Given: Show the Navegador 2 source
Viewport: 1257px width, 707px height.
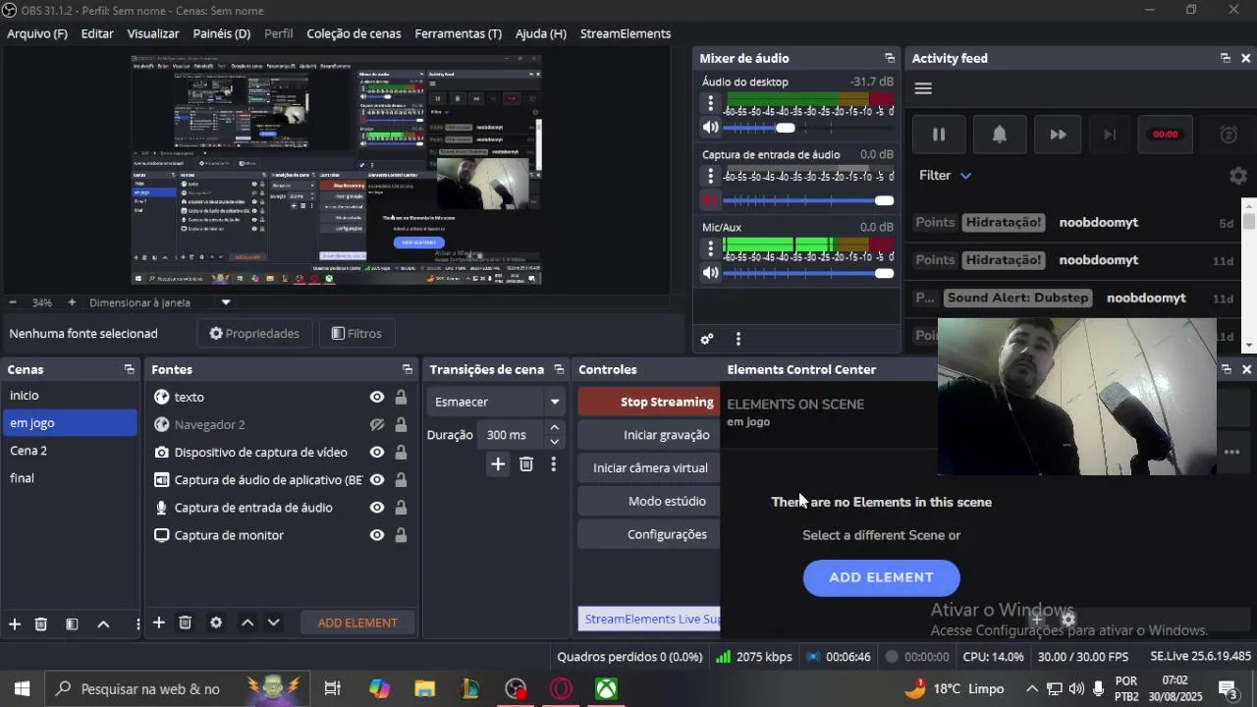Looking at the screenshot, I should 376,425.
